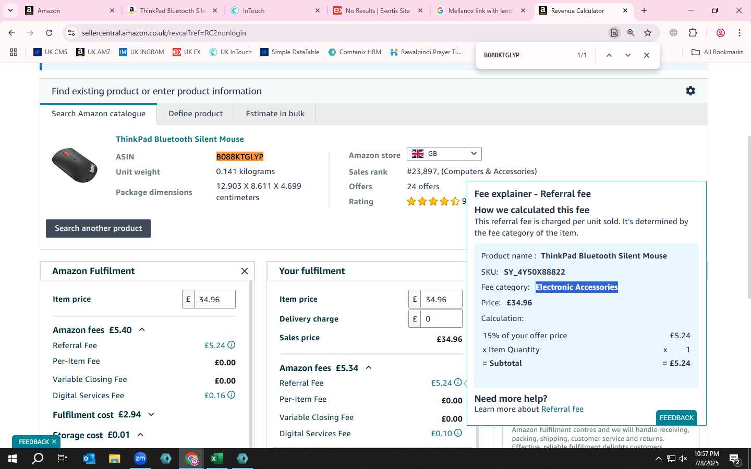This screenshot has height=469, width=751.
Task: Click the browser back arrow
Action: pos(11,33)
